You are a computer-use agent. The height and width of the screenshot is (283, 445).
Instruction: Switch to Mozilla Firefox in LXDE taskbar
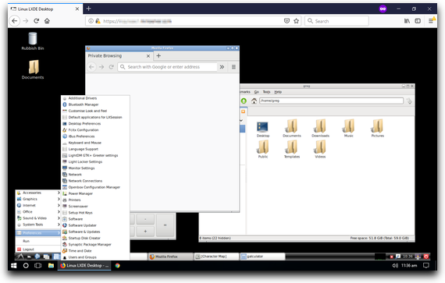170,256
